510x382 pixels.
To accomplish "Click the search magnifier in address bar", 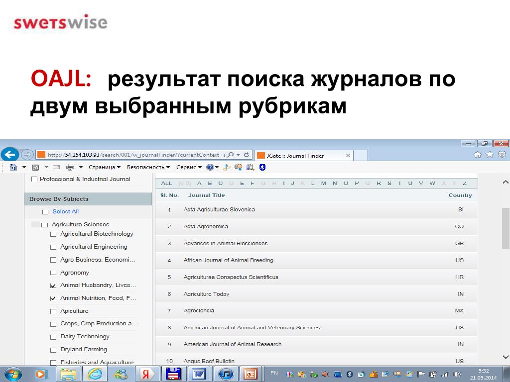I will click(x=230, y=155).
